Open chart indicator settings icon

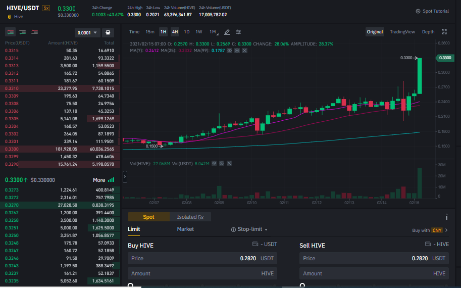point(238,32)
